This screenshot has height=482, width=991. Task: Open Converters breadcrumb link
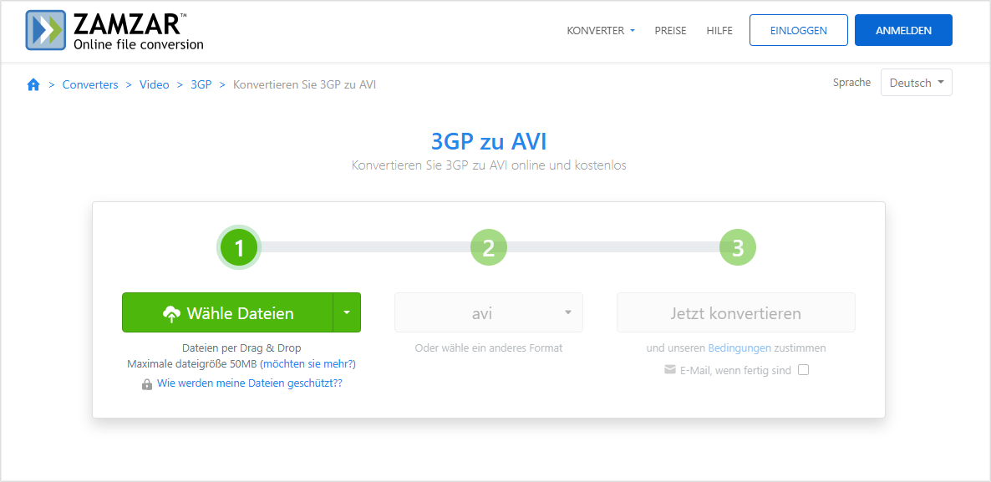pyautogui.click(x=90, y=84)
